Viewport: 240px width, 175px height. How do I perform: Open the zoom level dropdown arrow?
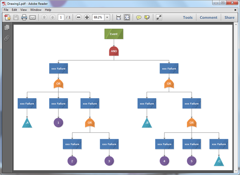[107, 18]
